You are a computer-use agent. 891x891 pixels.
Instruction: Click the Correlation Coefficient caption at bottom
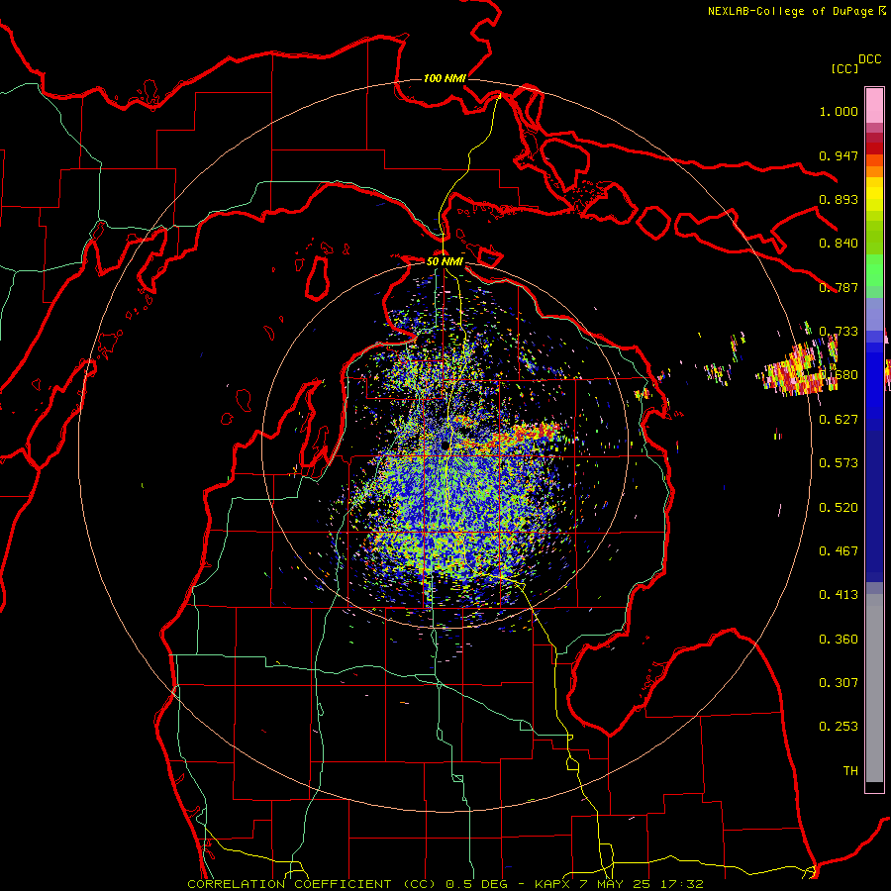(445, 884)
